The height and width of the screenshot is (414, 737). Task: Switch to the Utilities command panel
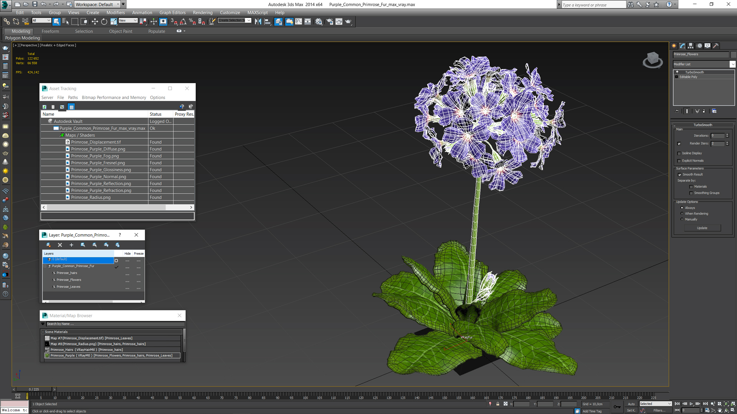coord(716,46)
